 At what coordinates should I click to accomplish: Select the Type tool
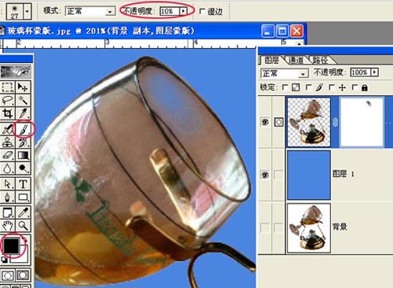pyautogui.click(x=24, y=184)
